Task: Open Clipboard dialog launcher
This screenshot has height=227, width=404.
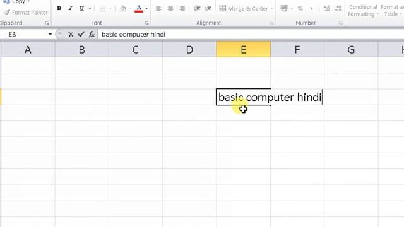Action: pos(47,23)
